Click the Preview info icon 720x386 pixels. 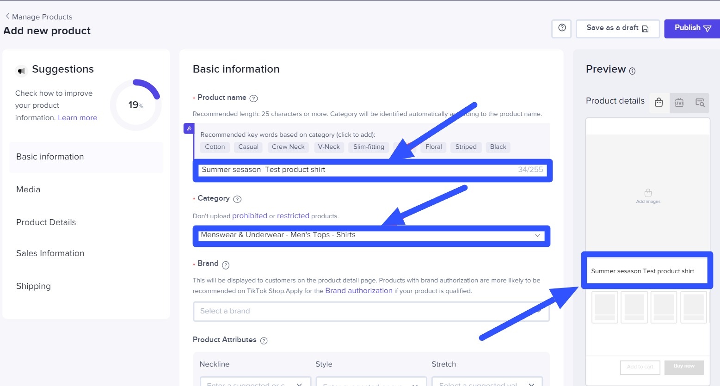632,71
